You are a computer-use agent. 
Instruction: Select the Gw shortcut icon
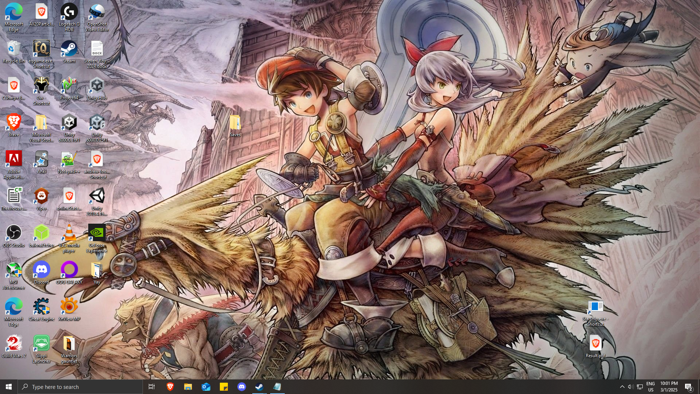coord(42,92)
